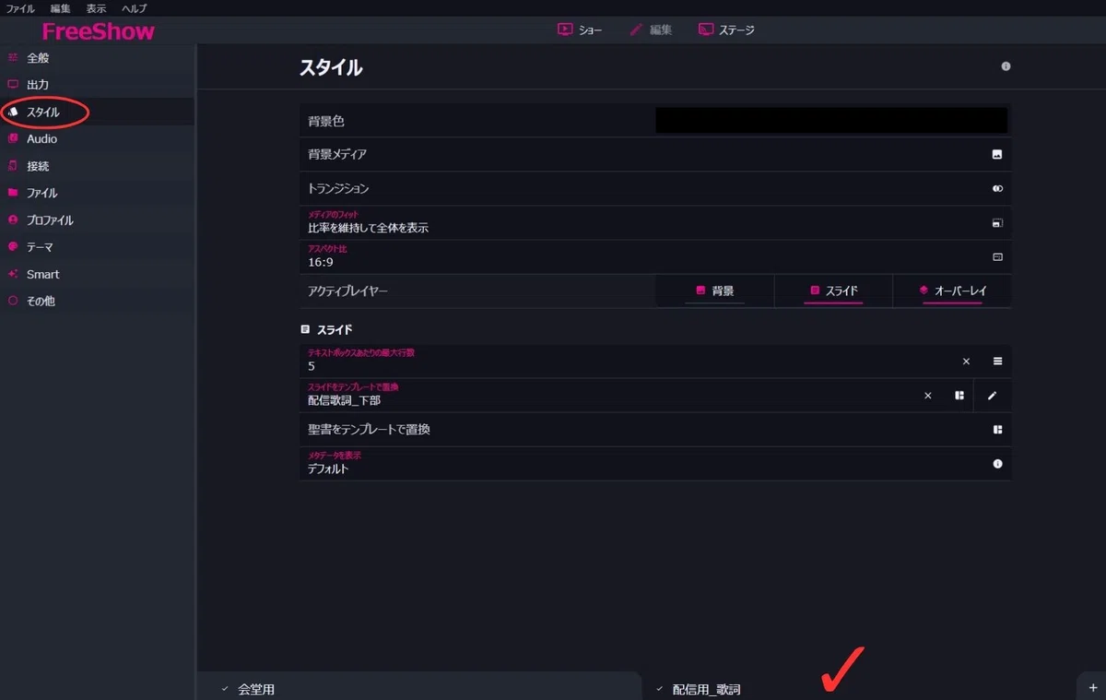This screenshot has height=700, width=1106.
Task: Open 接続 settings section
Action: click(97, 166)
